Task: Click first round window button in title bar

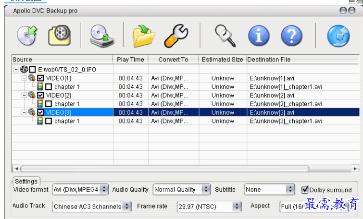Action: pyautogui.click(x=343, y=11)
